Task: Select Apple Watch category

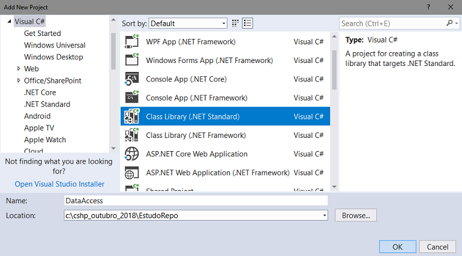Action: pyautogui.click(x=45, y=140)
